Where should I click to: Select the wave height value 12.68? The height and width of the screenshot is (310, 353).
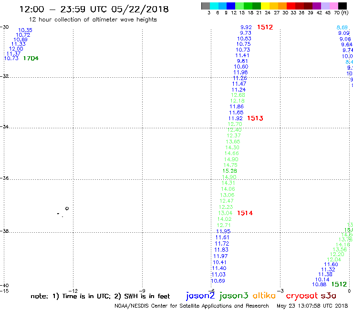238,95
